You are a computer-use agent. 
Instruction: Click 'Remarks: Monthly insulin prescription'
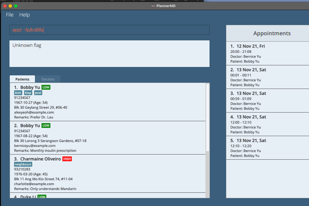coord(45,151)
